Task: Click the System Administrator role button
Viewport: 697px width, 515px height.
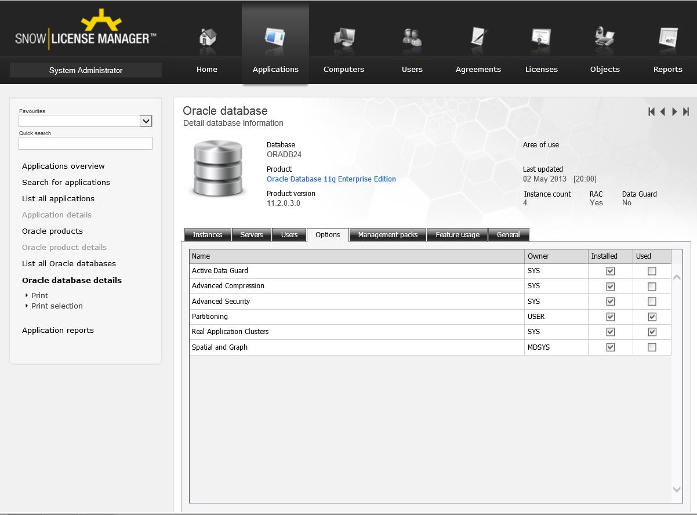Action: pyautogui.click(x=86, y=70)
